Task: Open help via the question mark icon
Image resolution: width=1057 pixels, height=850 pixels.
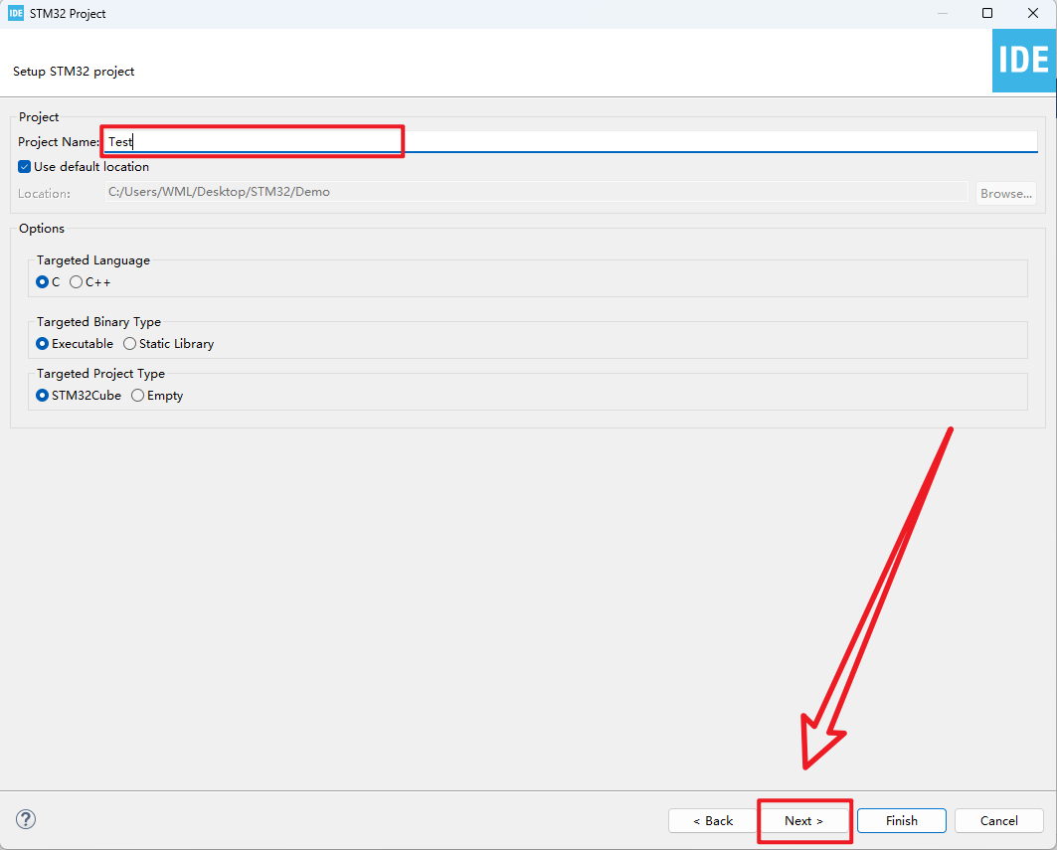Action: pyautogui.click(x=27, y=820)
